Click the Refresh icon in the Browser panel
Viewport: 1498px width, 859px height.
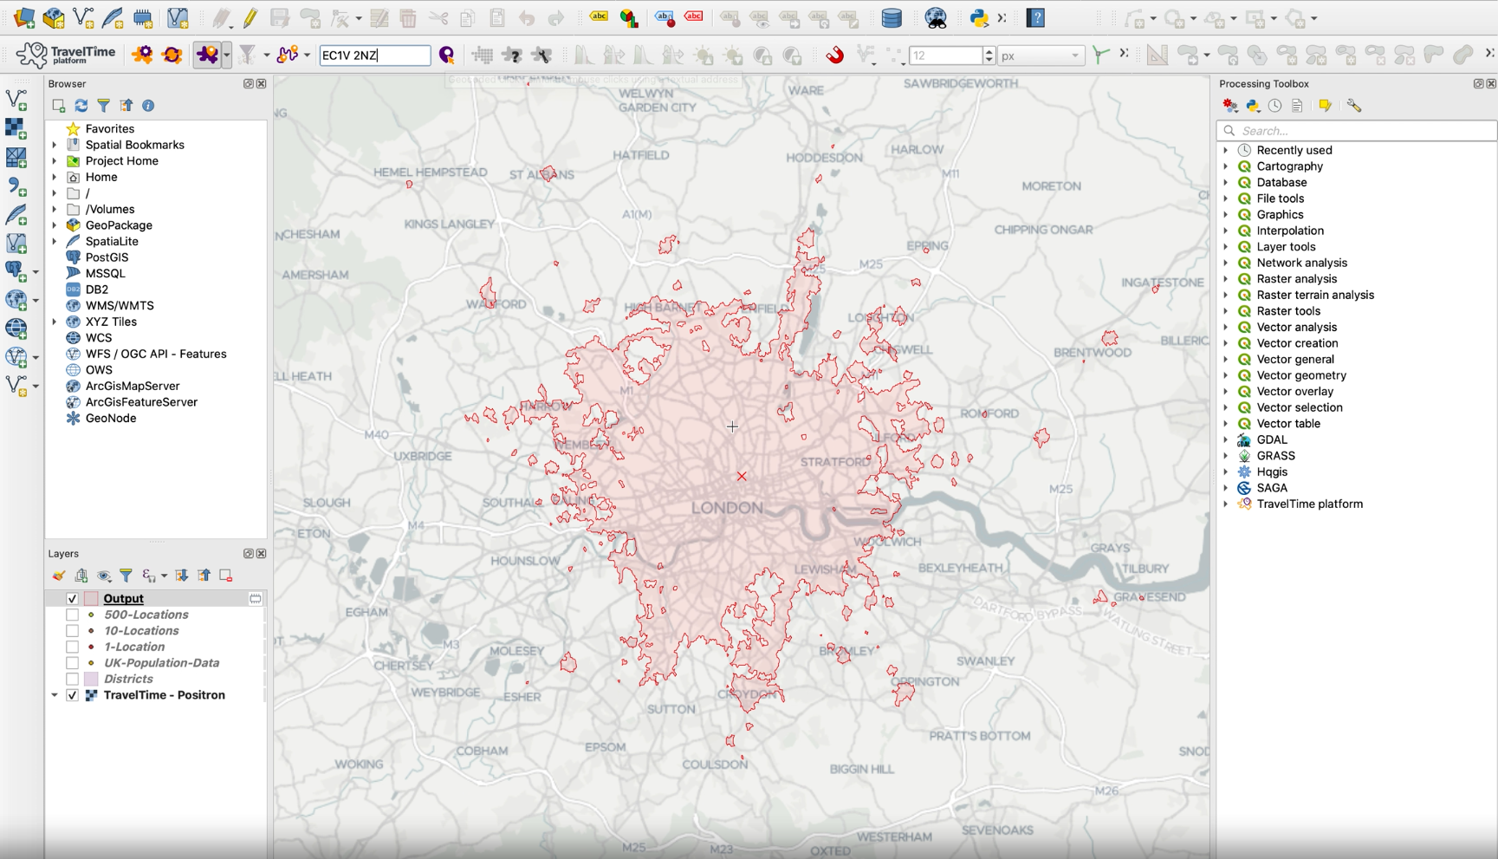pyautogui.click(x=81, y=106)
